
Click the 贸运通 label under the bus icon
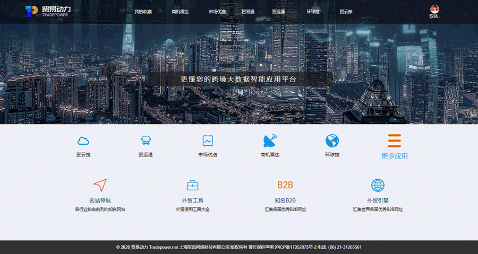pyautogui.click(x=146, y=155)
